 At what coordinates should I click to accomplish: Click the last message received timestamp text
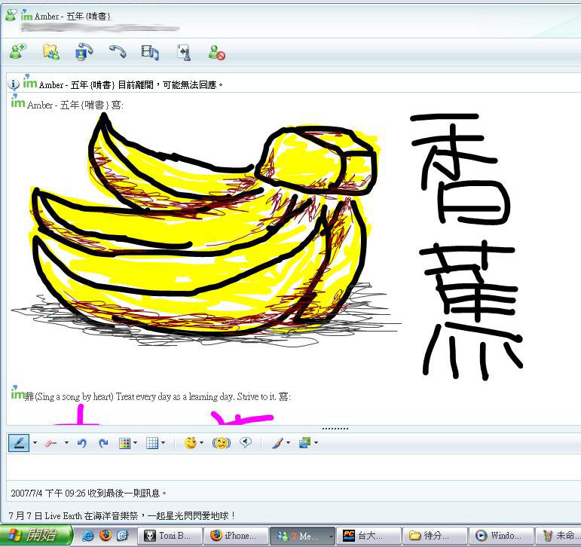88,494
